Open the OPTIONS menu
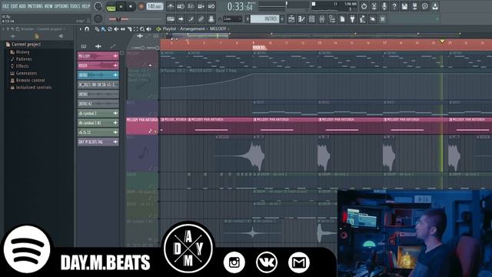Image resolution: width=492 pixels, height=277 pixels. point(61,6)
